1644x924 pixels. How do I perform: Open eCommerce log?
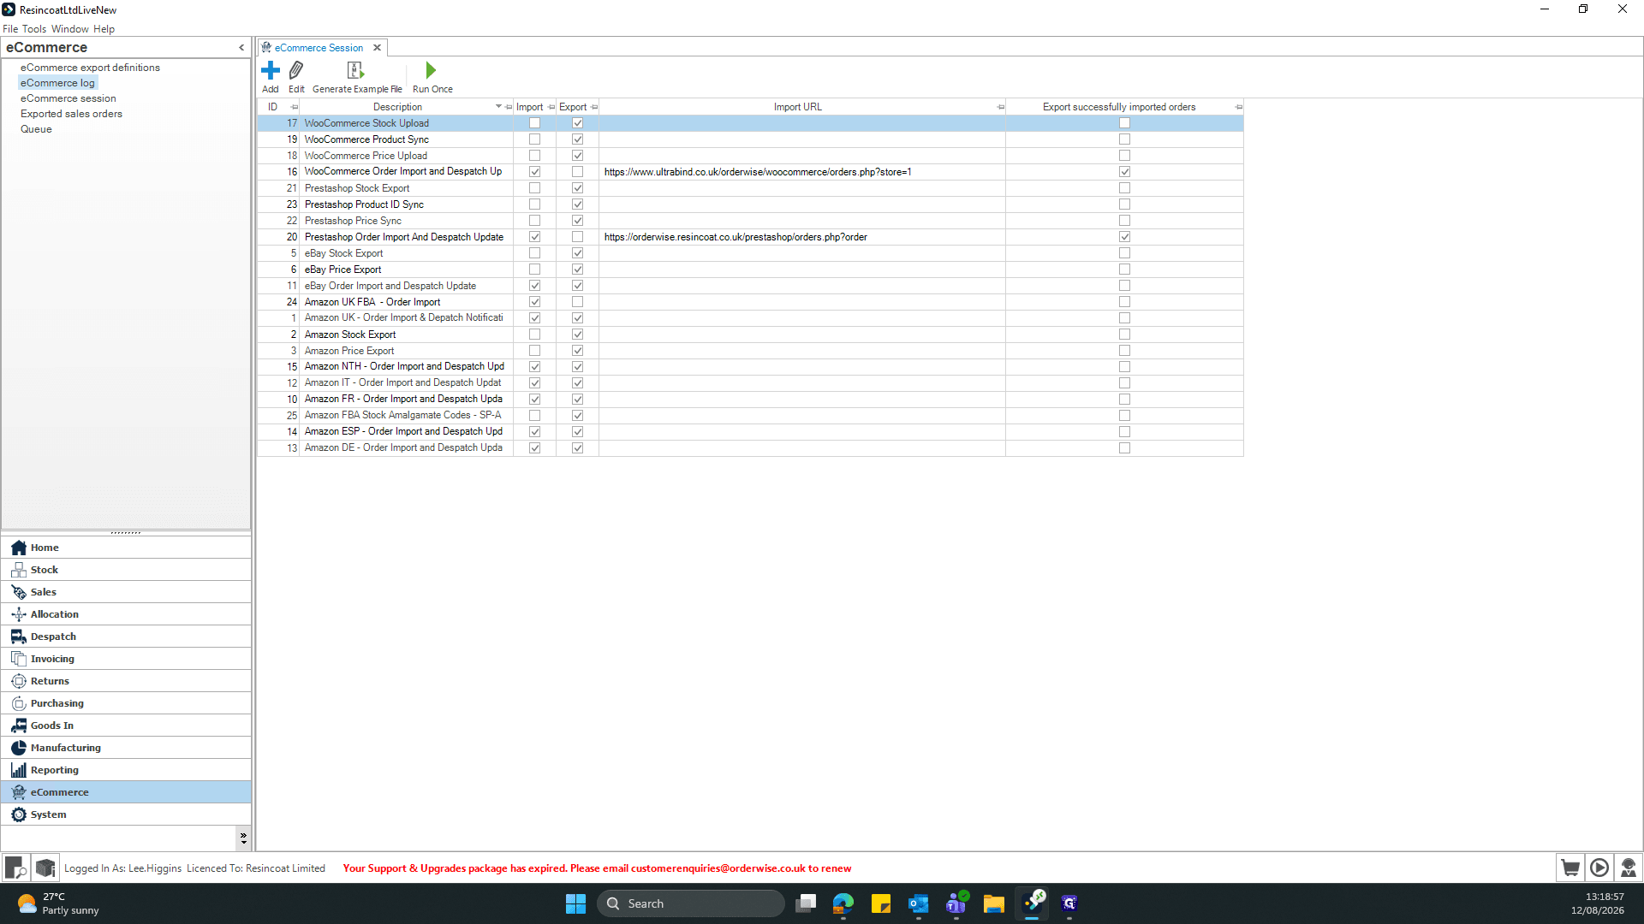[x=57, y=83]
